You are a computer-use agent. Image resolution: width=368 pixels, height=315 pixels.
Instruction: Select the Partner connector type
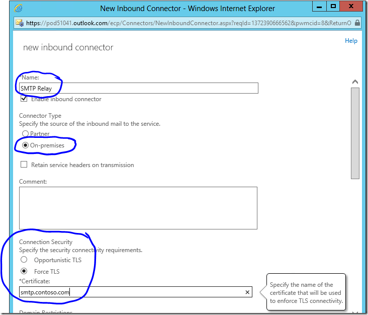pos(25,134)
